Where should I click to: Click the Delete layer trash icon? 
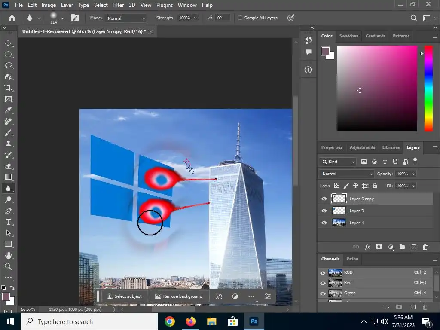425,247
